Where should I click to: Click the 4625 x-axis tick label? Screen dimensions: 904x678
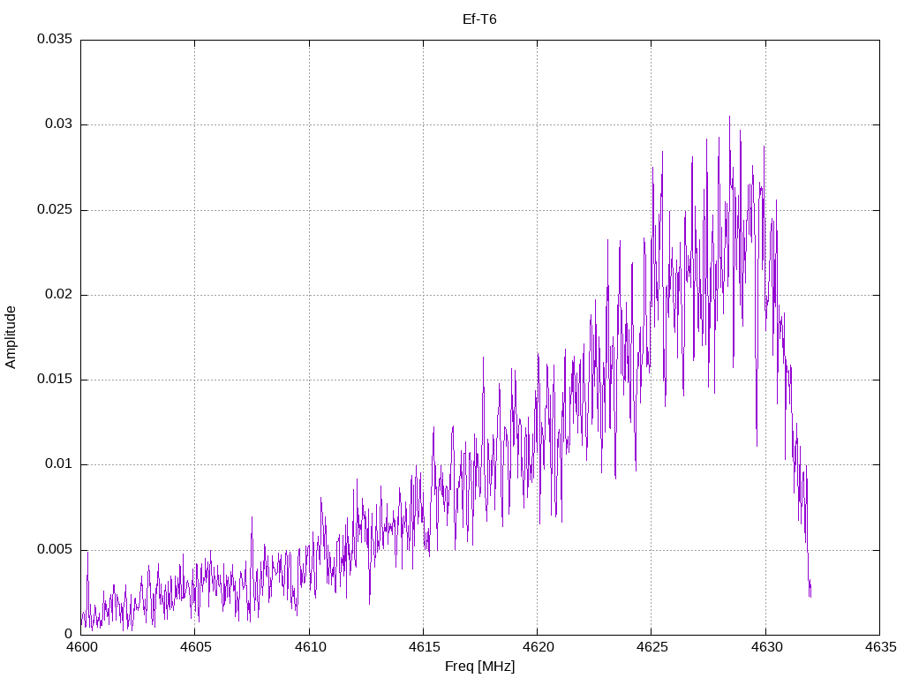click(652, 647)
